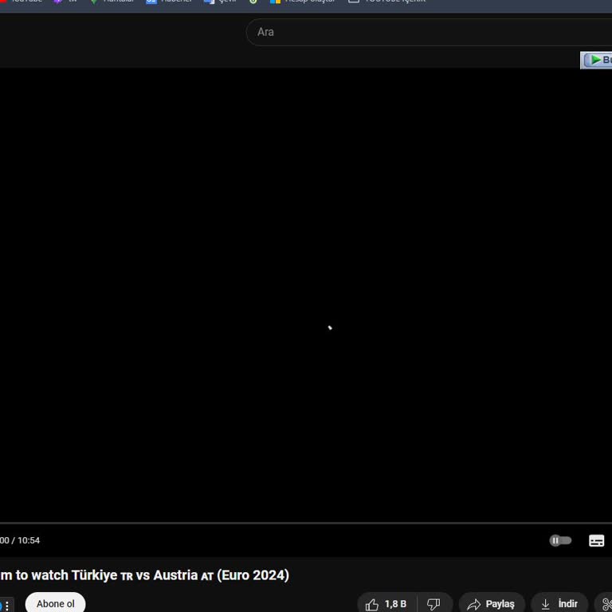Click the İndir download button
The width and height of the screenshot is (612, 612).
click(559, 604)
